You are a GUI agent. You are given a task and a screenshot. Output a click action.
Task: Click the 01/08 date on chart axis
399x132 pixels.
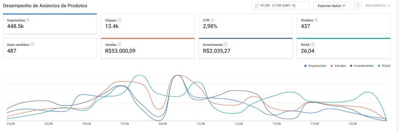pyautogui.click(x=11, y=124)
